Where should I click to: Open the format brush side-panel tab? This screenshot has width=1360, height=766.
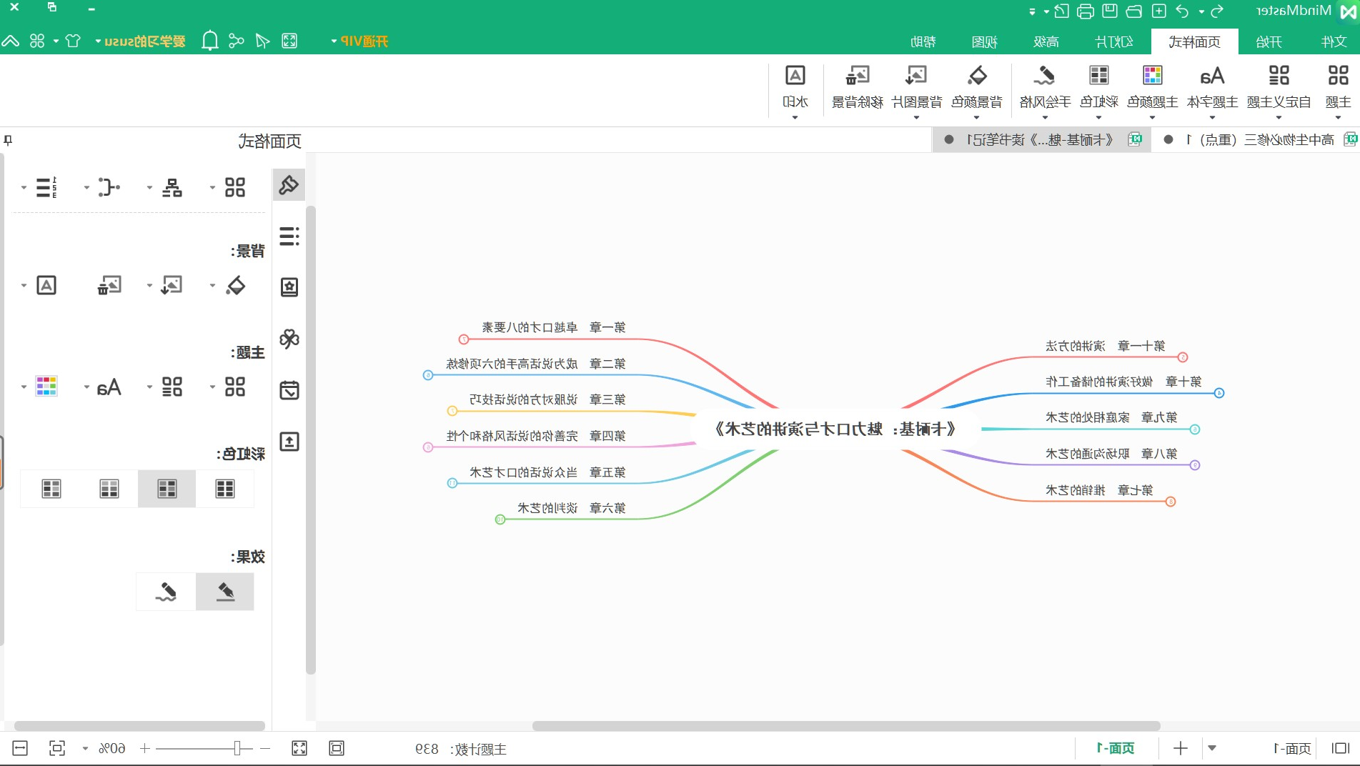coord(289,185)
